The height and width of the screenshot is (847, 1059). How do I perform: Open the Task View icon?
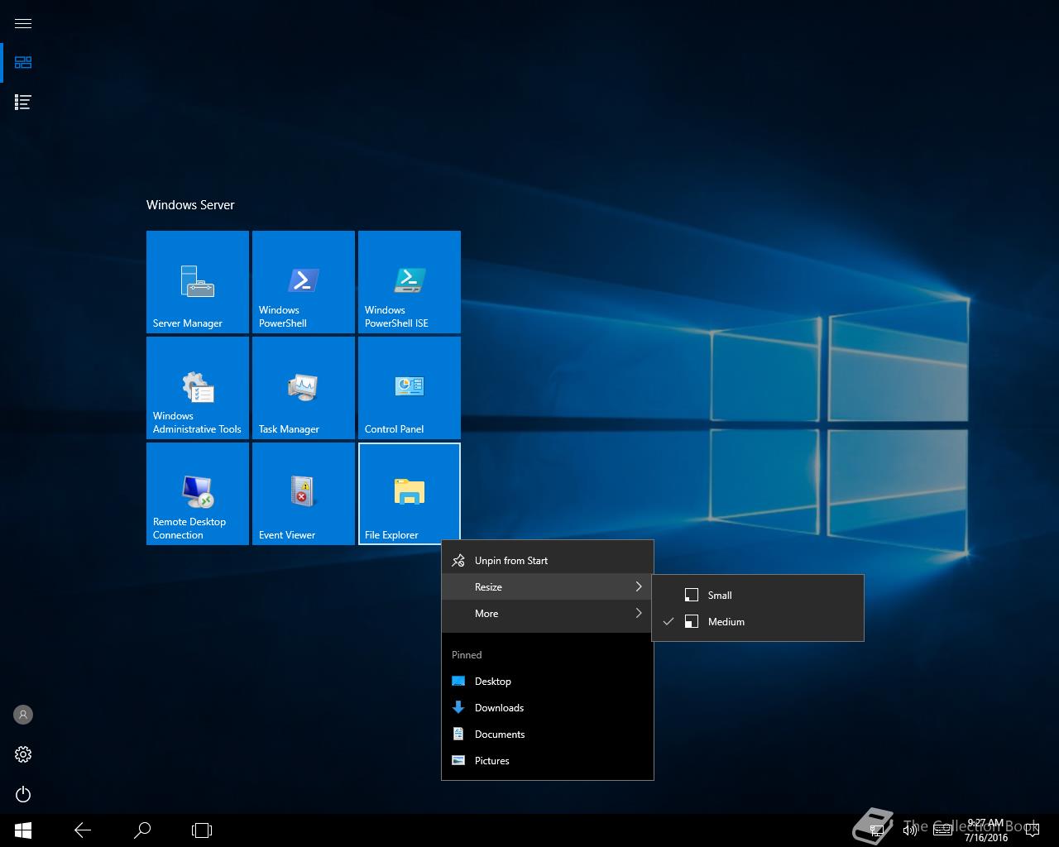tap(202, 830)
